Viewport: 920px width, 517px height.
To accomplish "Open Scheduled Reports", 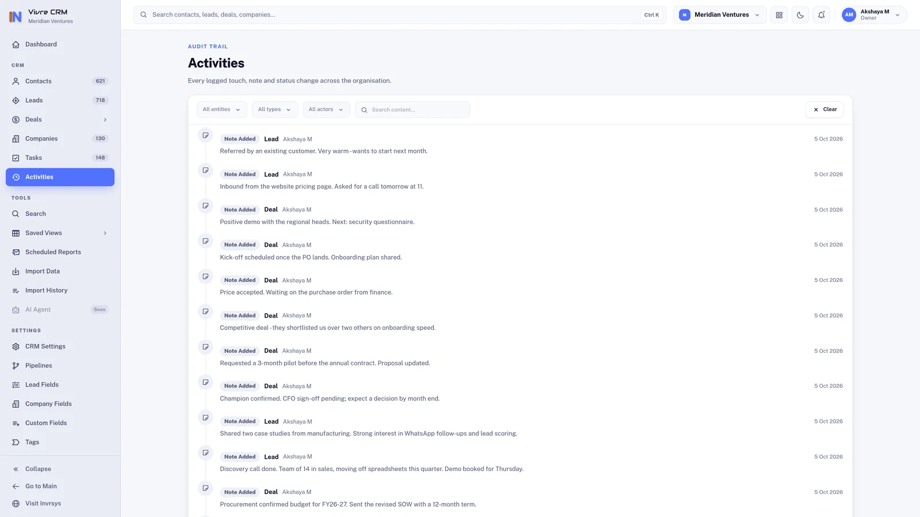I will tap(60, 252).
